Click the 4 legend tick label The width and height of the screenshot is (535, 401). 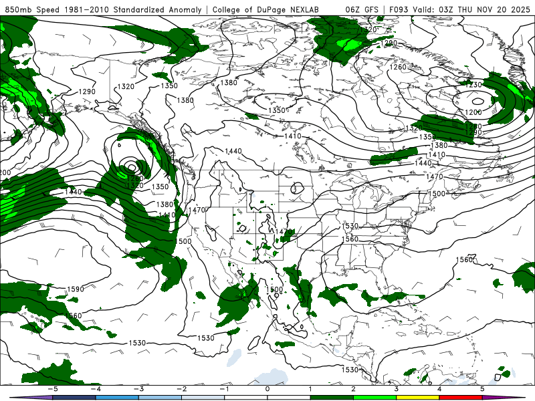click(439, 389)
